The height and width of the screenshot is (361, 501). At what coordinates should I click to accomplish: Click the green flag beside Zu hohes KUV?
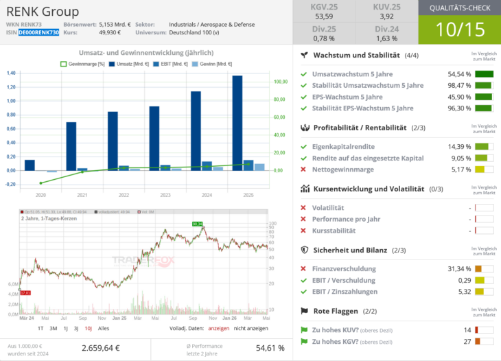click(304, 330)
